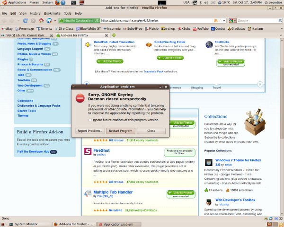Screen dimensions: 284x227
Task: Open the eBay bookmark in the toolbar
Action: pos(7,28)
